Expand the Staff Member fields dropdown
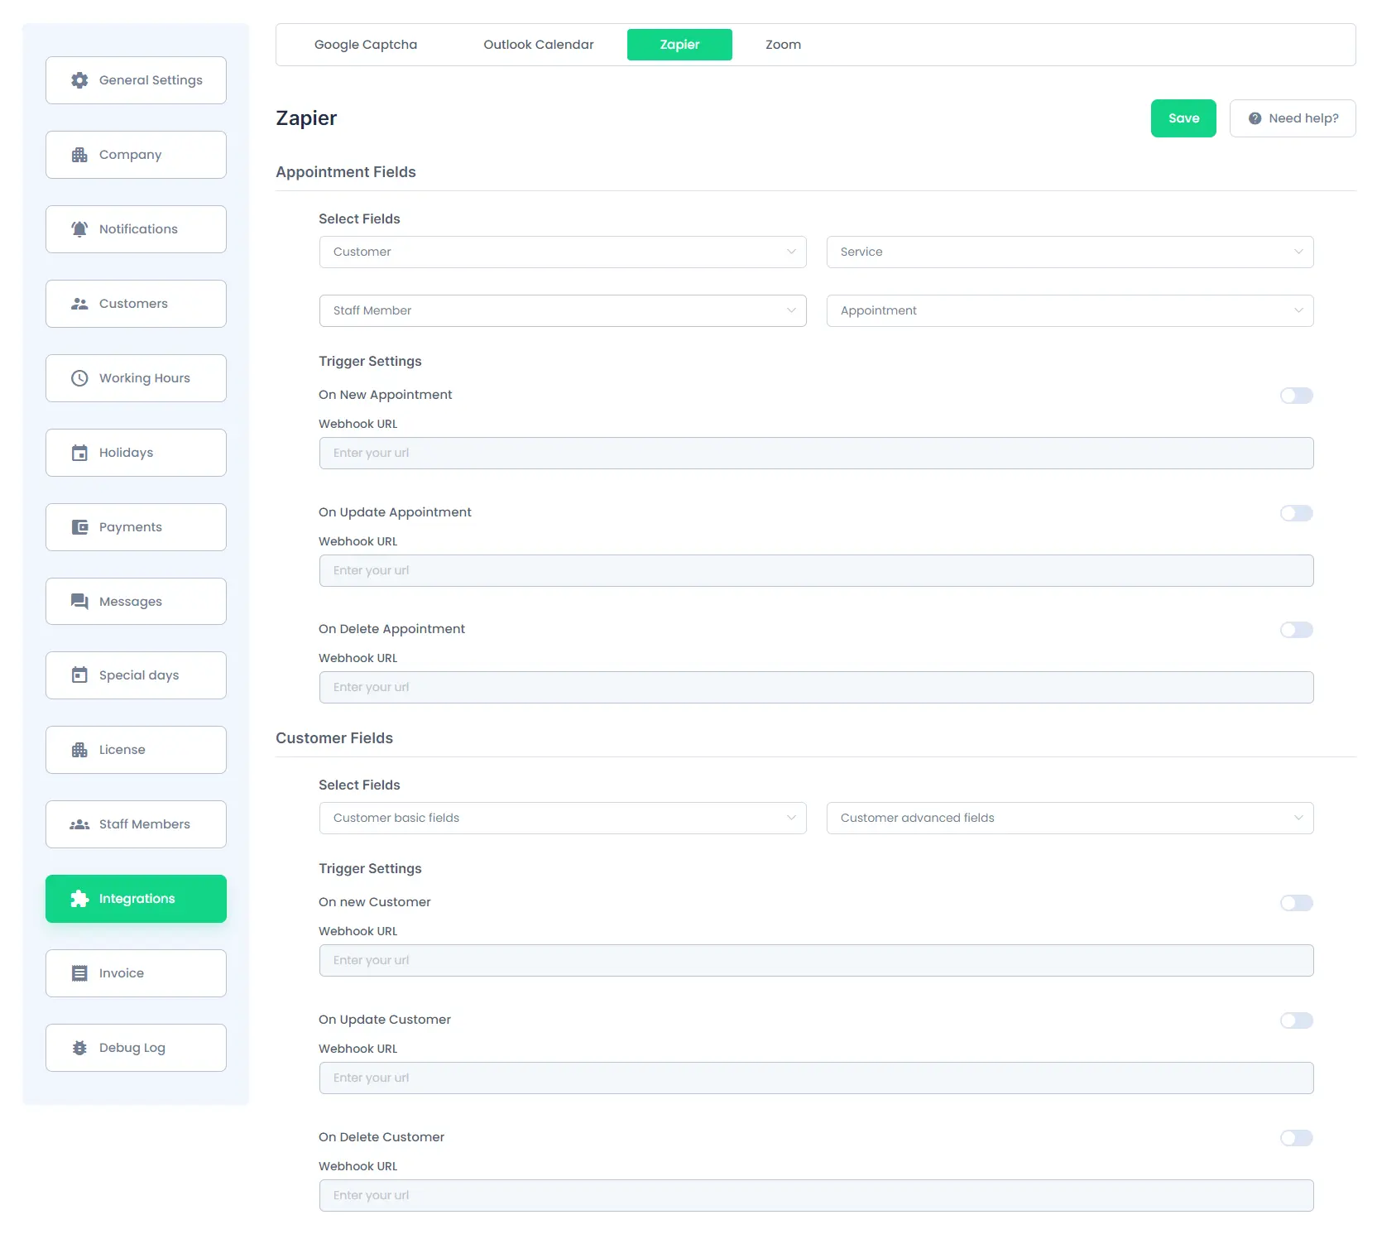Image resolution: width=1377 pixels, height=1234 pixels. point(563,310)
